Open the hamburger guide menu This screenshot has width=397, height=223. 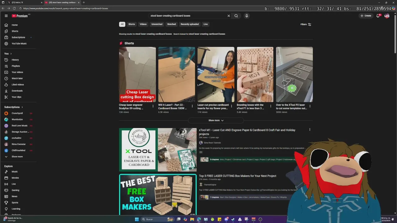tap(6, 16)
